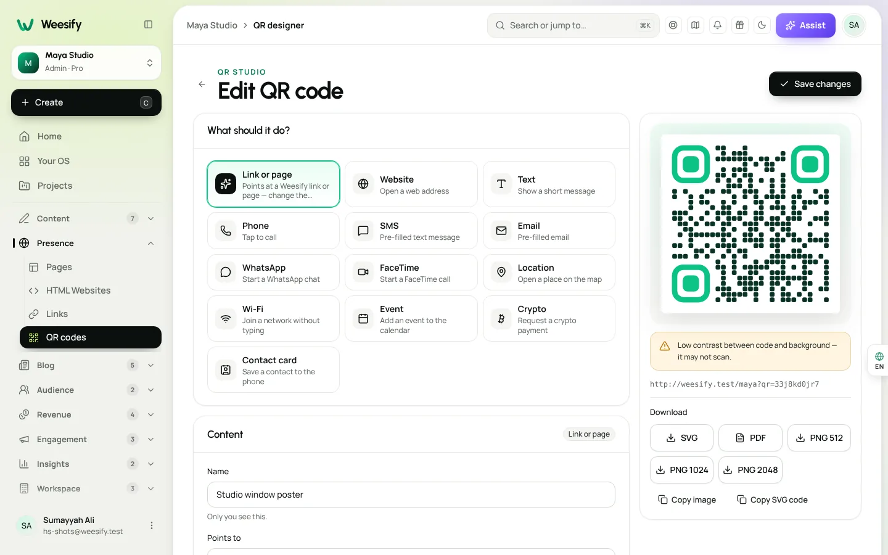Download PNG 512 version
This screenshot has width=888, height=555.
coord(819,438)
